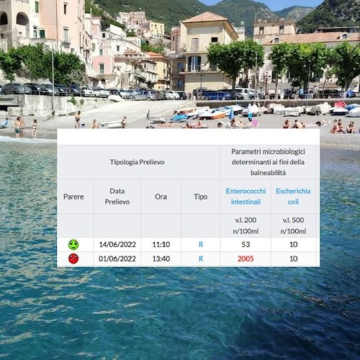This screenshot has height=360, width=360.
Task: Click the 13:40 time cell
Action: pos(161,258)
